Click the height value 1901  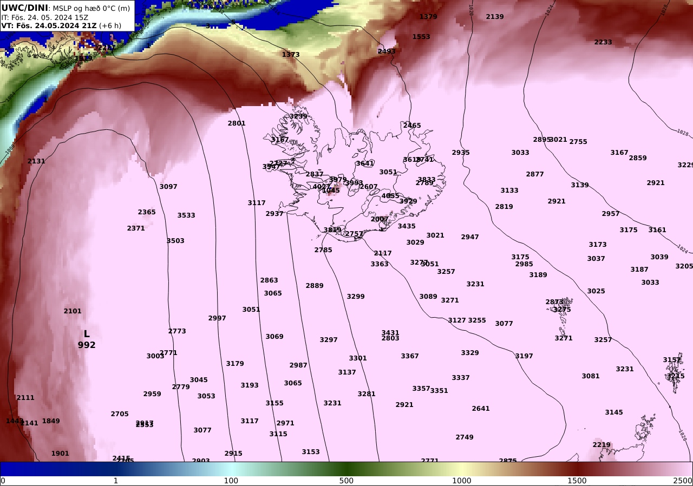[60, 454]
